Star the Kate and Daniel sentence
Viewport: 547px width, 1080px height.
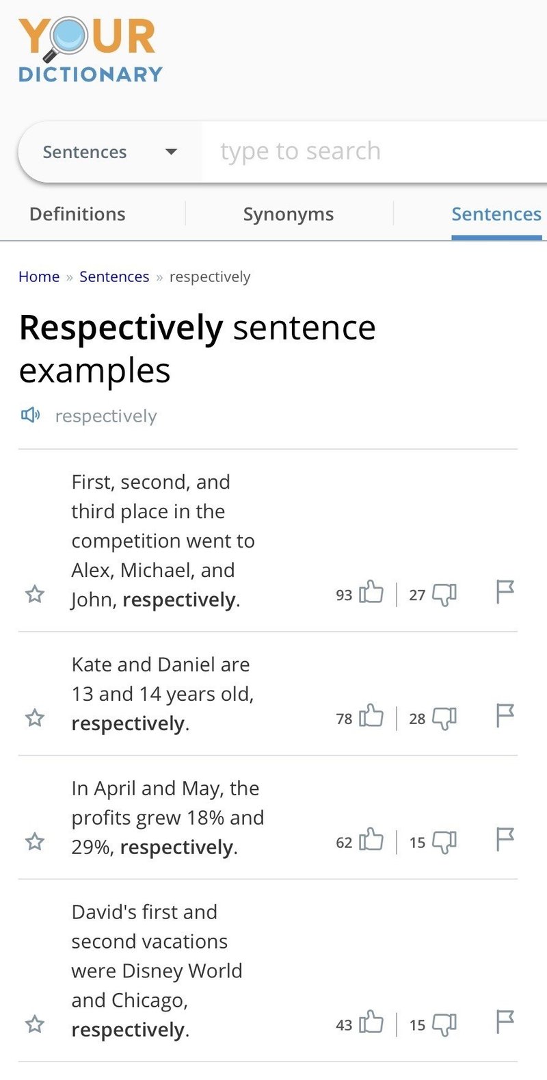35,718
